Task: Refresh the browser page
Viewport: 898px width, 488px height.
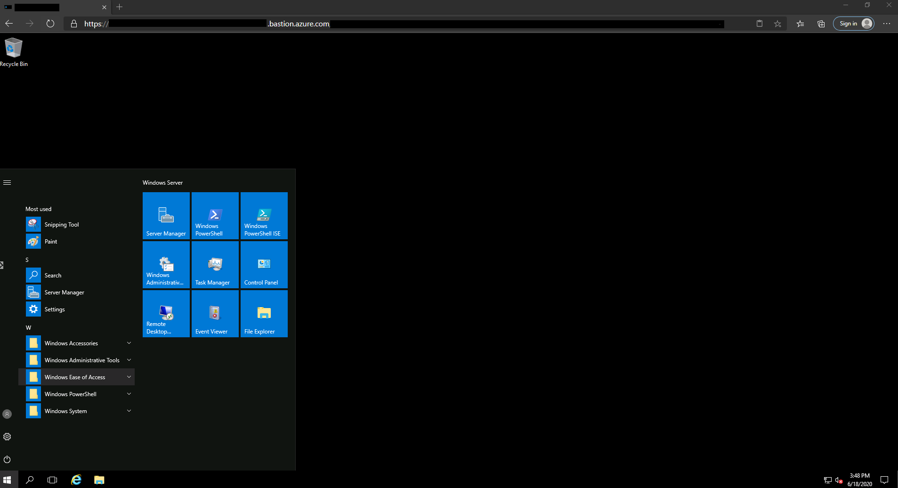Action: pyautogui.click(x=50, y=24)
